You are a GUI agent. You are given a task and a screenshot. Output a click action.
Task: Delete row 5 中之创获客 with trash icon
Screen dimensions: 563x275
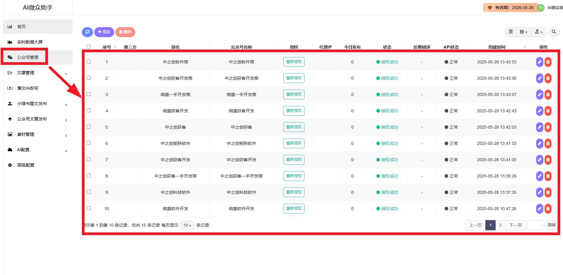point(548,127)
